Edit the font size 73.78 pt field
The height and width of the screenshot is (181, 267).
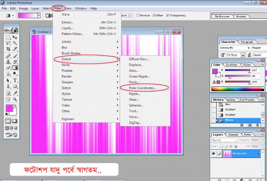coord(233,55)
